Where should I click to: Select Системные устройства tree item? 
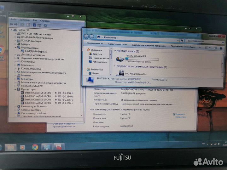point(34,113)
